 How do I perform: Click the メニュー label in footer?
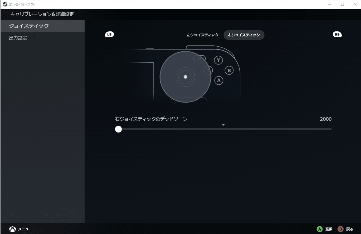[x=25, y=229]
